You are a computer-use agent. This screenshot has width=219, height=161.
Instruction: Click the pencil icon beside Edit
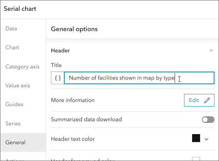(207, 100)
